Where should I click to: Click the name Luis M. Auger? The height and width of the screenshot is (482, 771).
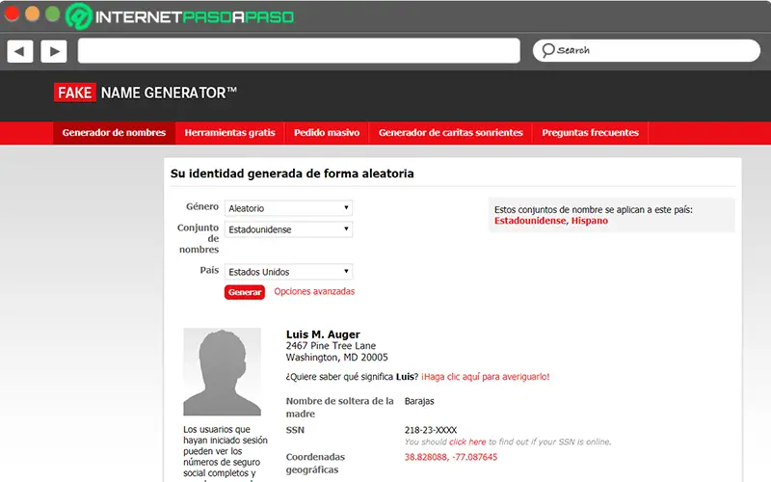[x=323, y=335]
